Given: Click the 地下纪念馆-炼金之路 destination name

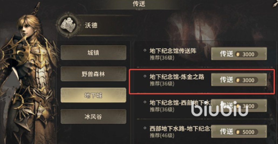Looking at the screenshot, I should [x=177, y=77].
